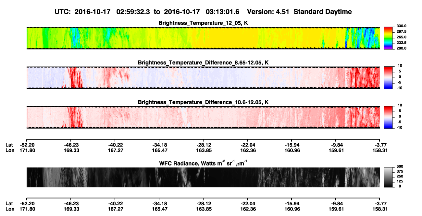Click the 'Lon' row label under the 10.6-12.05 panel
The height and width of the screenshot is (216, 422).
pyautogui.click(x=10, y=150)
